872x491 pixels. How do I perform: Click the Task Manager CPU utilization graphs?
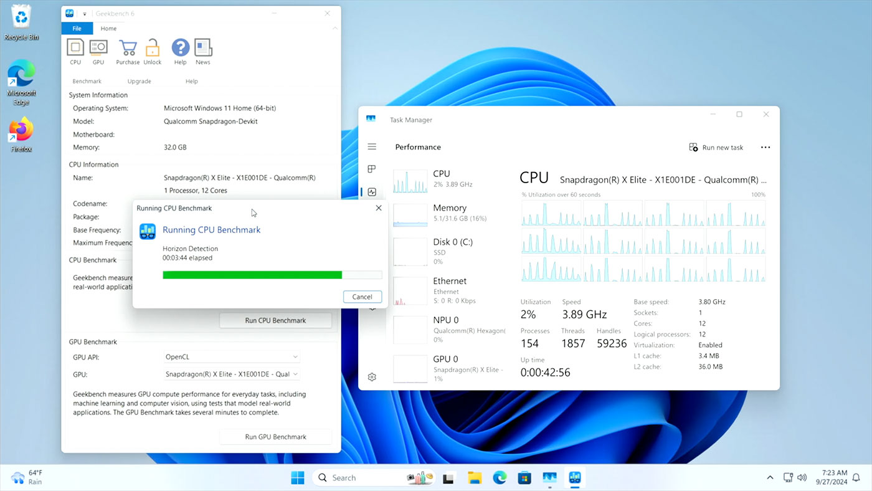coord(643,241)
